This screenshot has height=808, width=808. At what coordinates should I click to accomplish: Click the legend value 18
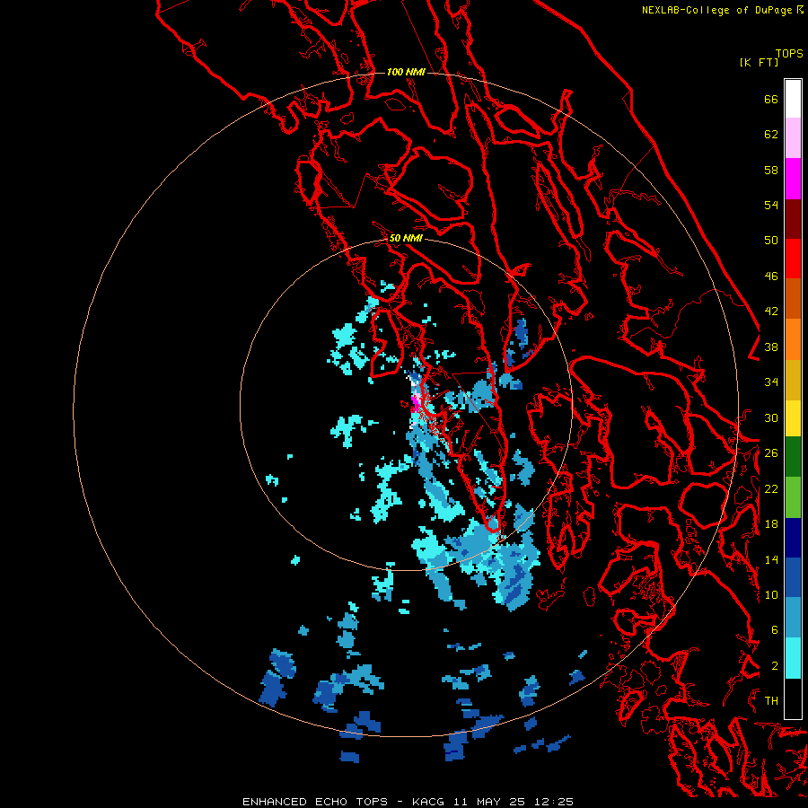771,524
